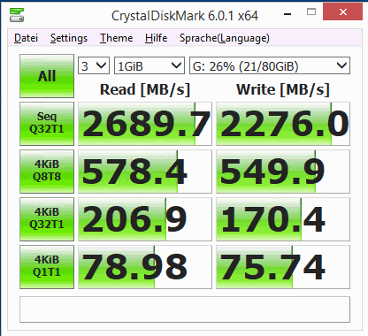Image resolution: width=368 pixels, height=336 pixels.
Task: Click the 4KiB Q8T8 write value 549.9
Action: tap(283, 172)
